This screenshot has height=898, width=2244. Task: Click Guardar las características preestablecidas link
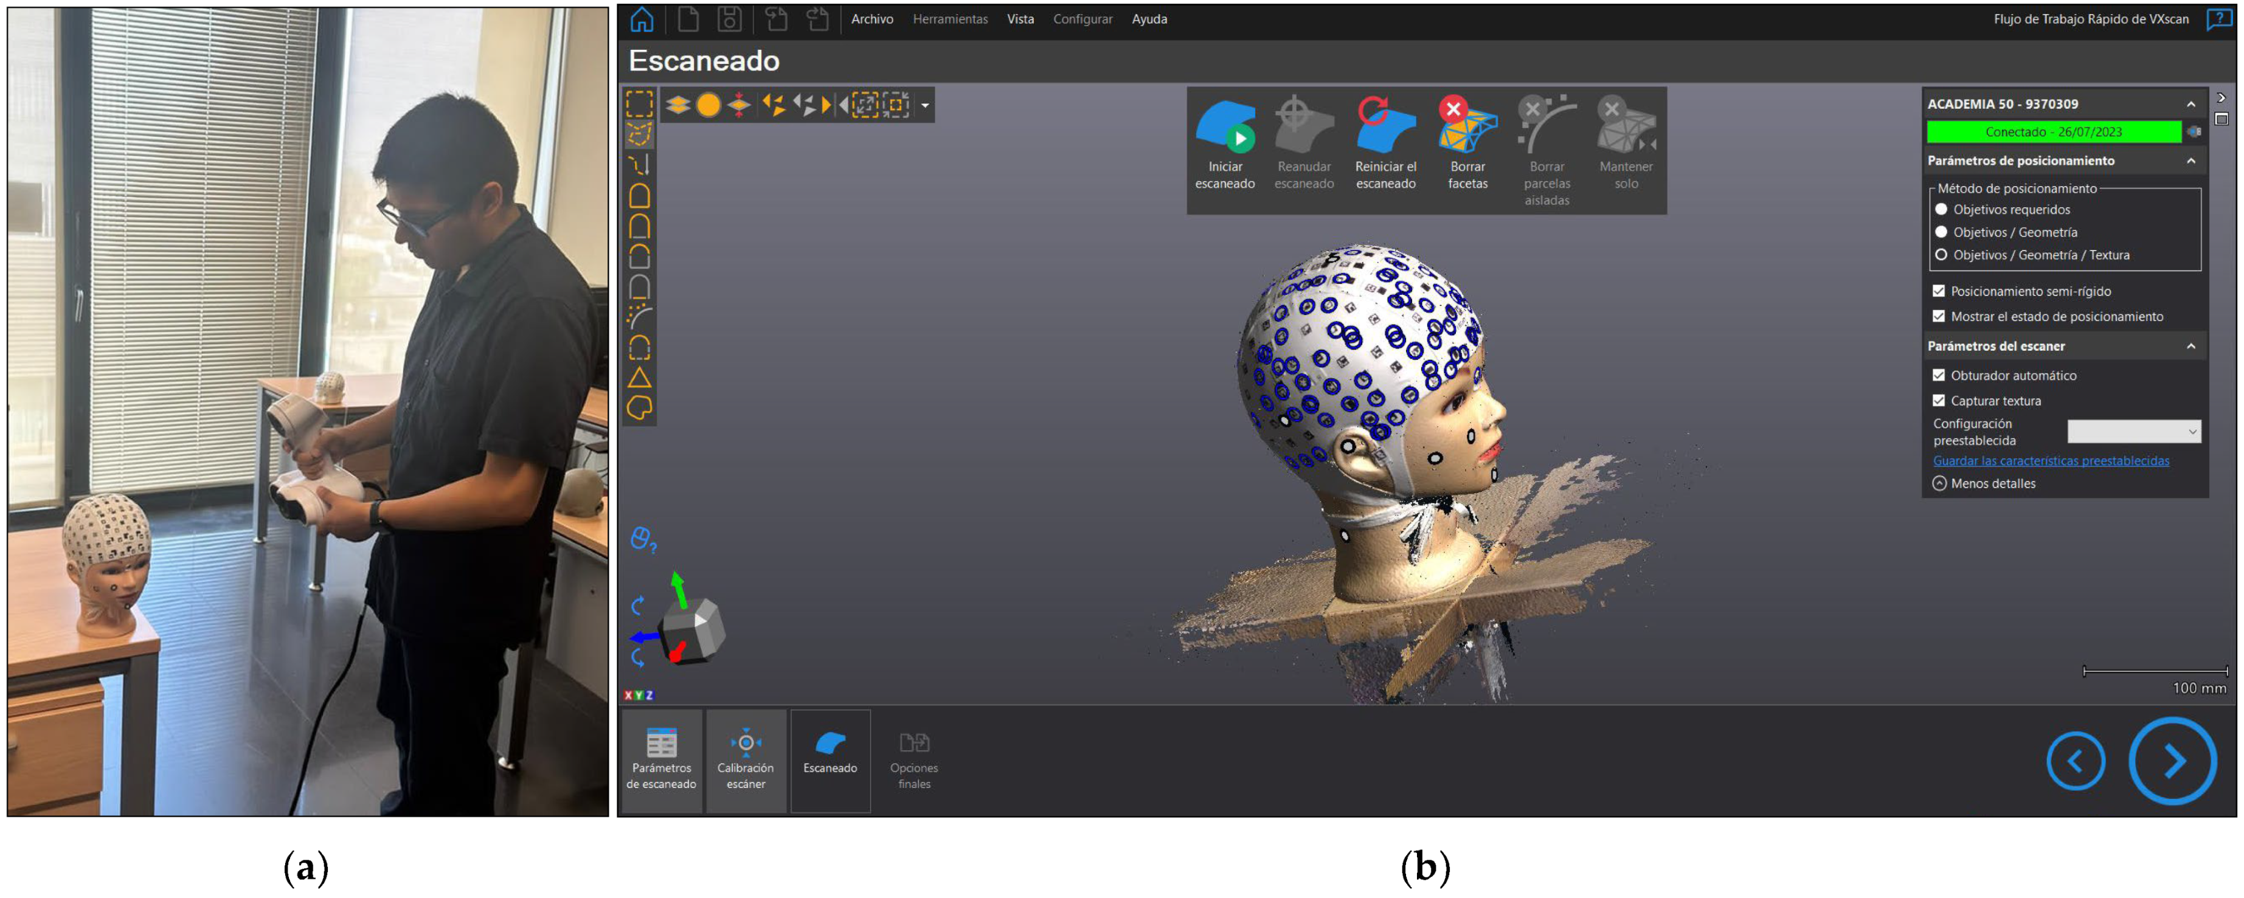coord(2051,461)
